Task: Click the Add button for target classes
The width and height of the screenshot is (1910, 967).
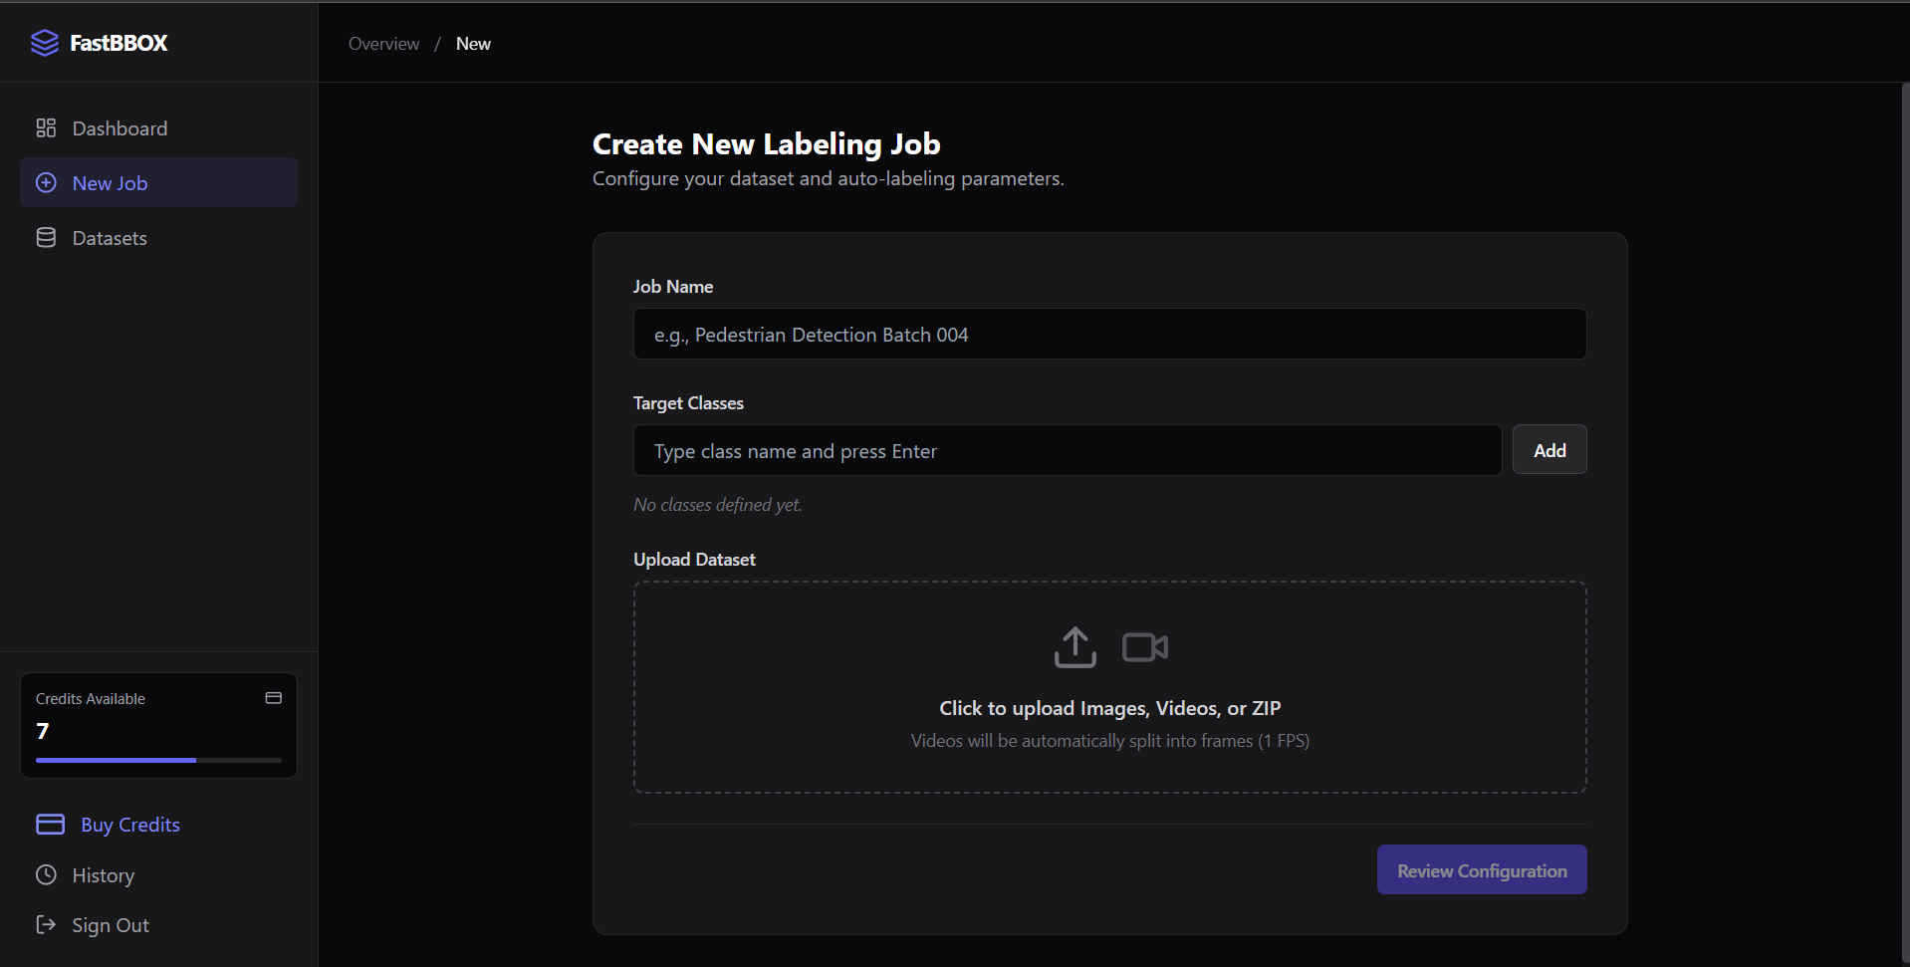Action: [x=1549, y=449]
